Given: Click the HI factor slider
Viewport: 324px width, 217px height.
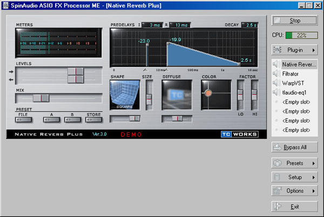Looking at the screenshot, I should coord(254,95).
